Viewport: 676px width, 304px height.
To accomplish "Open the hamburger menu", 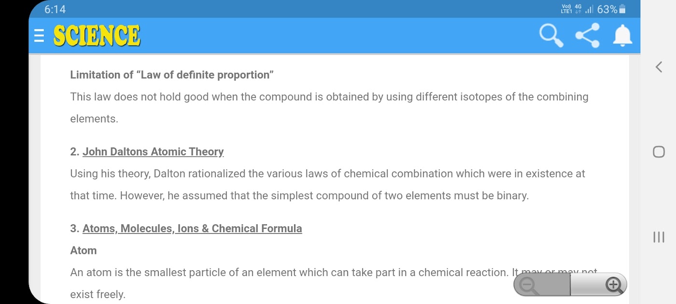I will point(40,36).
